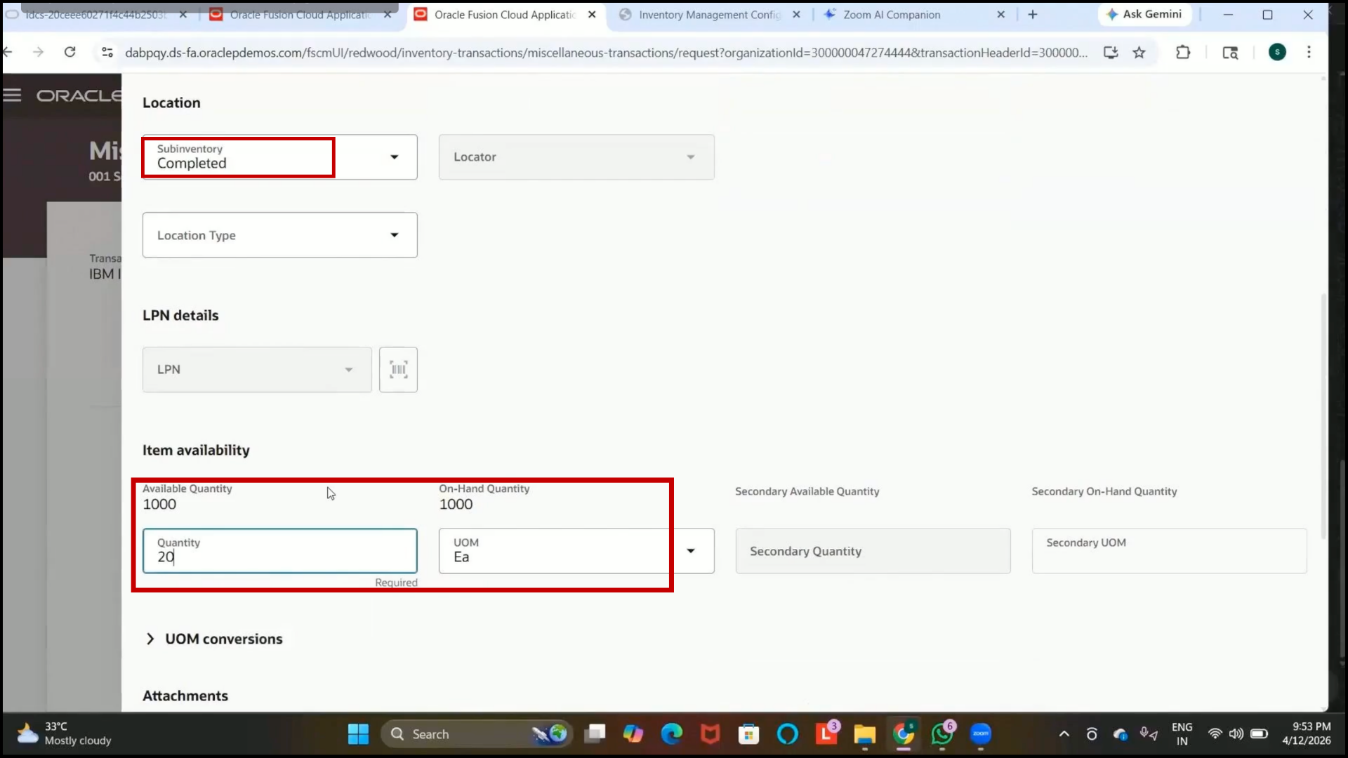Click the LPN details heading
This screenshot has width=1348, height=758.
[x=180, y=316]
